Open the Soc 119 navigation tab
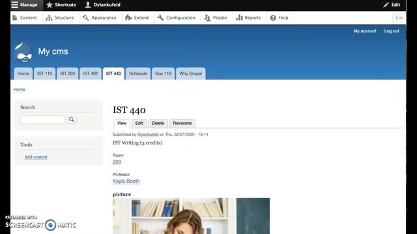This screenshot has height=234, width=417. pyautogui.click(x=164, y=73)
